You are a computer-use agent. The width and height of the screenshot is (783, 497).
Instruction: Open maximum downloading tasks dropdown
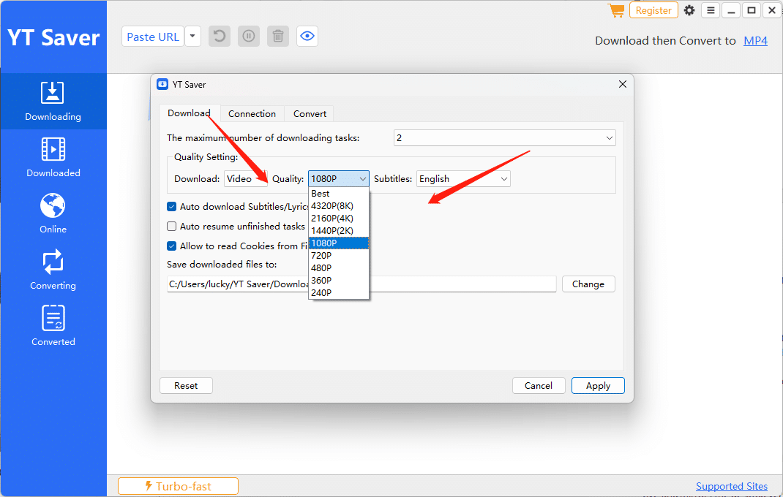(x=504, y=137)
